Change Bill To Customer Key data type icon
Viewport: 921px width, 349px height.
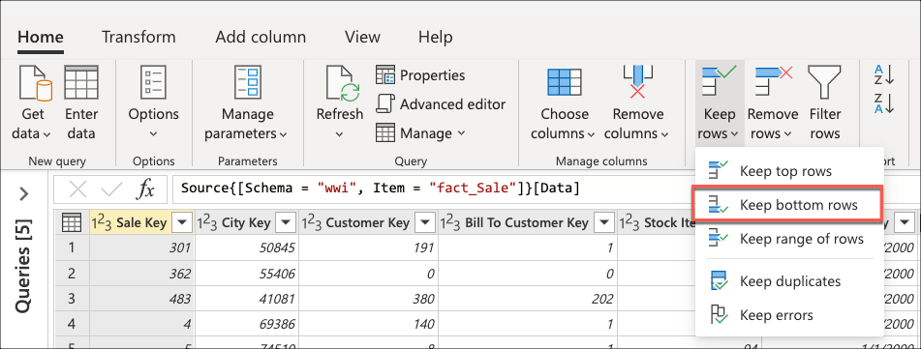pos(450,223)
